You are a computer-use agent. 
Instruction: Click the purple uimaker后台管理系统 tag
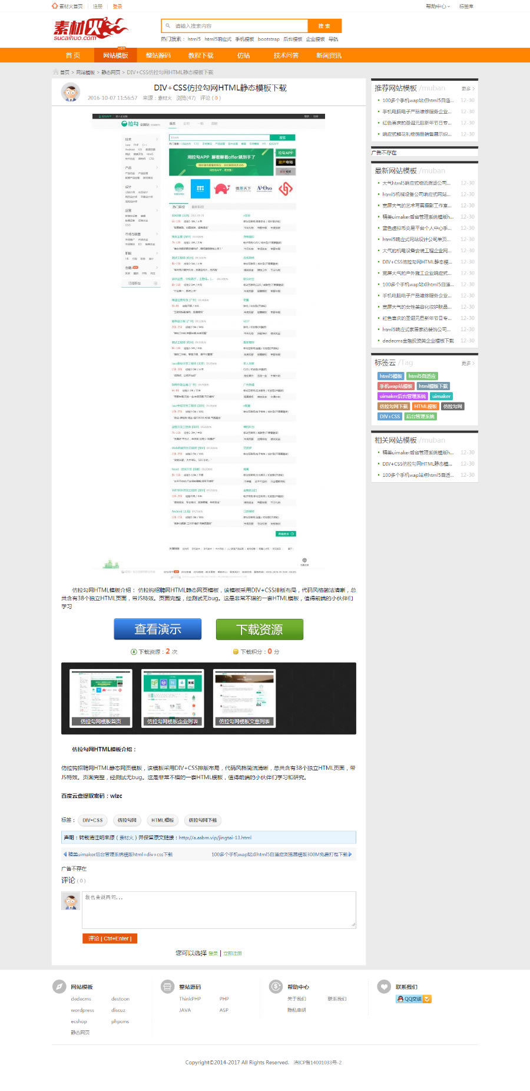click(x=403, y=396)
